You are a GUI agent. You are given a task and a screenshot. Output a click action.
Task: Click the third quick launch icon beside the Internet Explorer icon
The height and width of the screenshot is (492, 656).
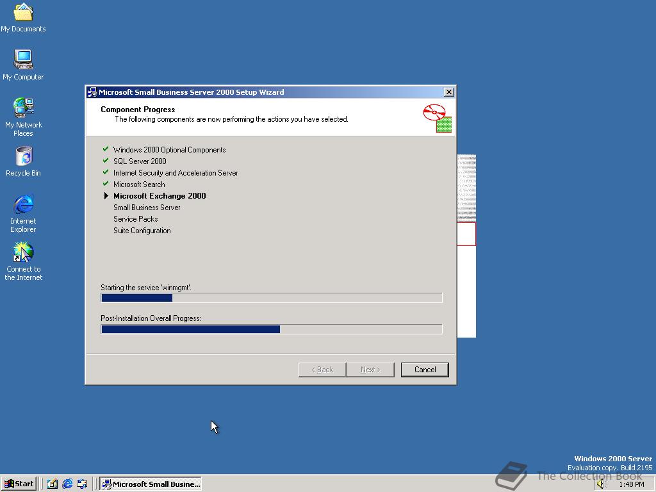click(x=82, y=484)
